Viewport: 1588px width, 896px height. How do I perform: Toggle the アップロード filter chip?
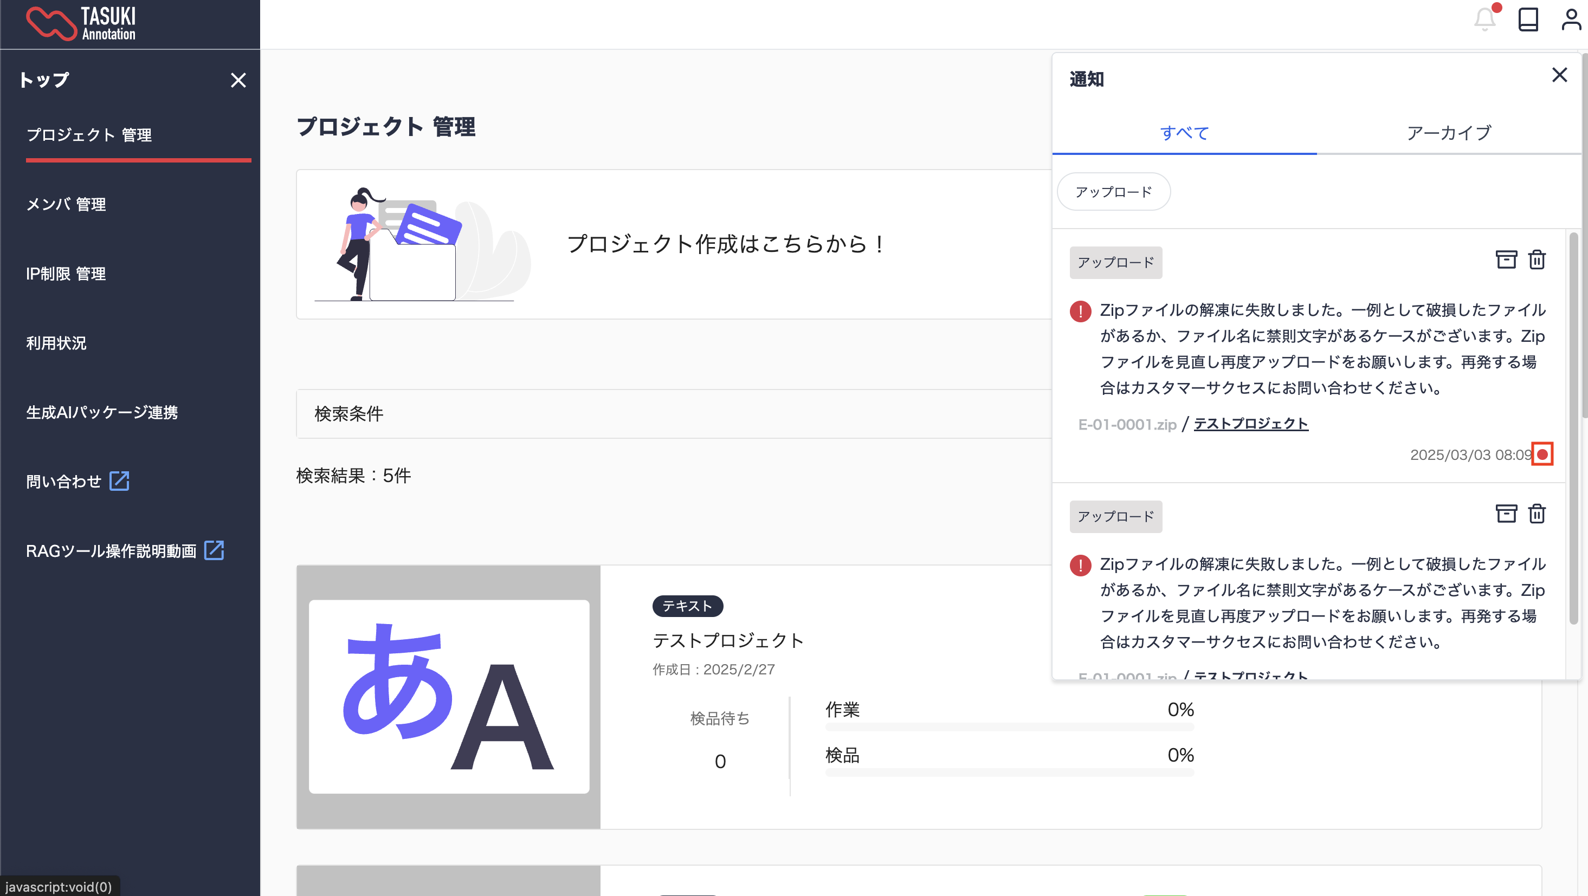[1113, 192]
